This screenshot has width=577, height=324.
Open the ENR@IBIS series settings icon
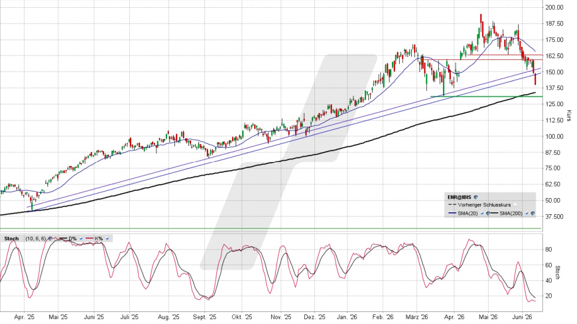[475, 197]
